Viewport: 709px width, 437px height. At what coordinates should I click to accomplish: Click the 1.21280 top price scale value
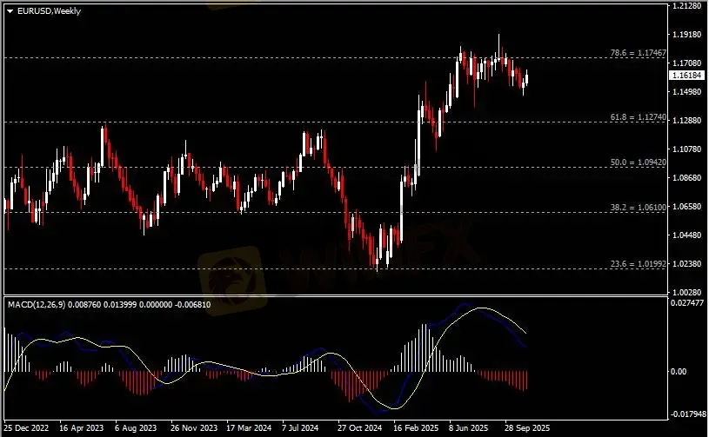[686, 7]
